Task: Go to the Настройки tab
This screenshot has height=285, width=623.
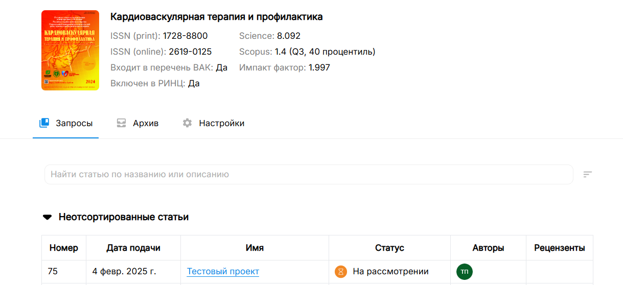Action: pyautogui.click(x=214, y=123)
